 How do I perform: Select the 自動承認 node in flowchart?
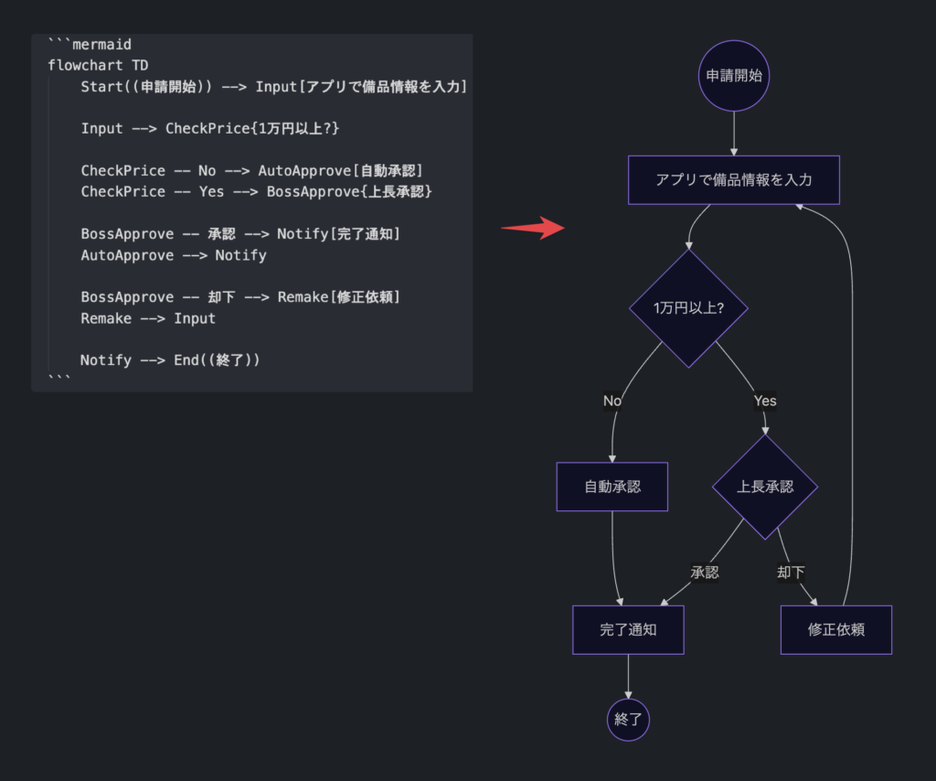(612, 487)
